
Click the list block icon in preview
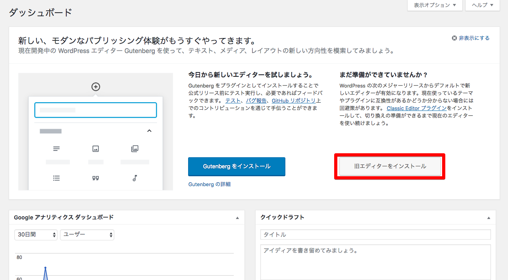click(x=56, y=178)
